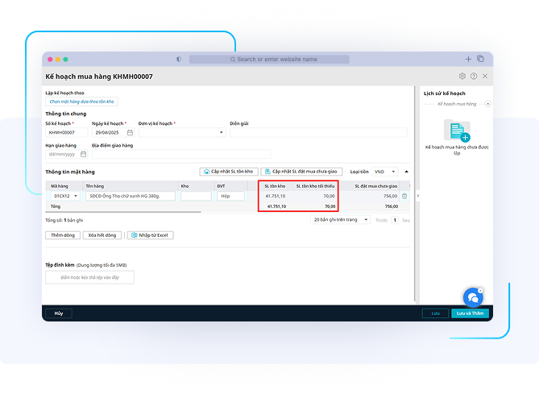The height and width of the screenshot is (394, 539).
Task: Click the help question mark icon
Action: (474, 77)
